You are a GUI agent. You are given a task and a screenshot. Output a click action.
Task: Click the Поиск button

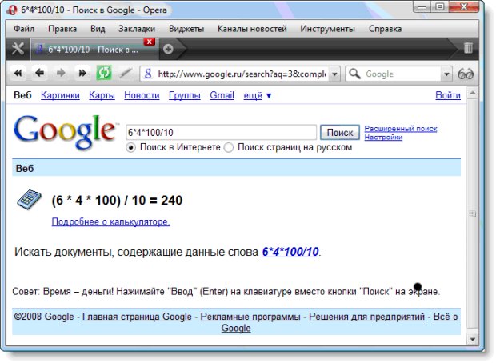click(340, 132)
